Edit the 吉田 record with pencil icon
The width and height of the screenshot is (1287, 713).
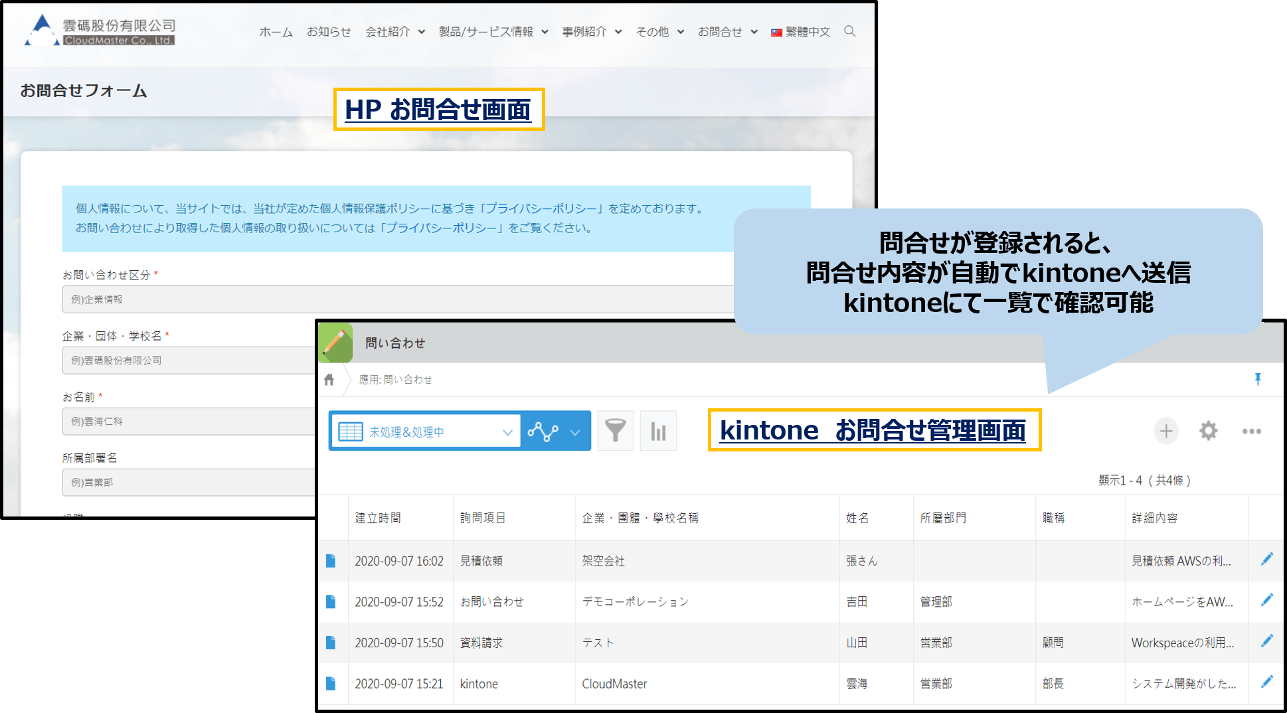[1267, 600]
